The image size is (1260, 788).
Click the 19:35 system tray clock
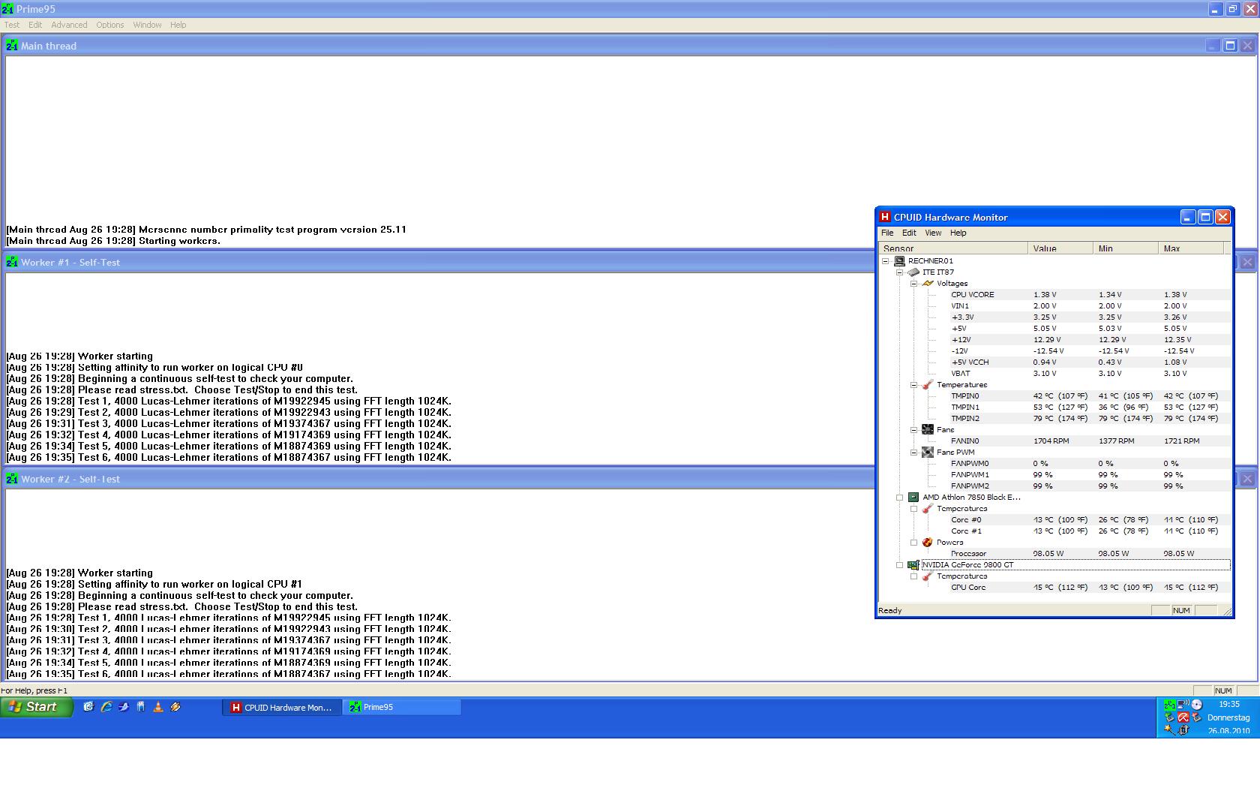coord(1228,705)
